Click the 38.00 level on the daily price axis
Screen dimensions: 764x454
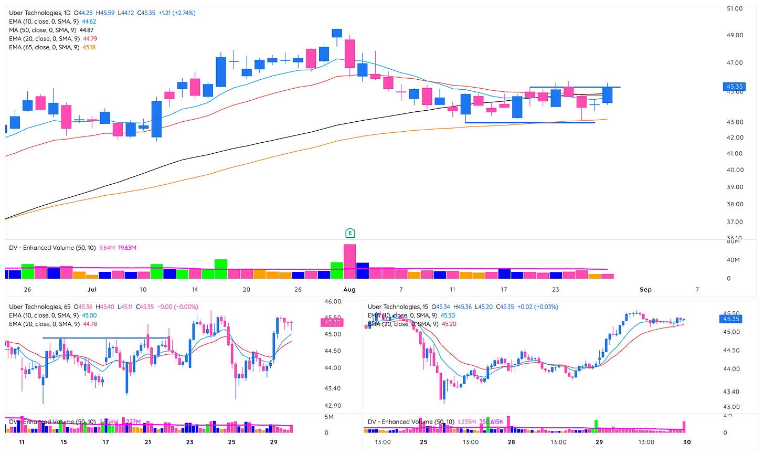(735, 205)
